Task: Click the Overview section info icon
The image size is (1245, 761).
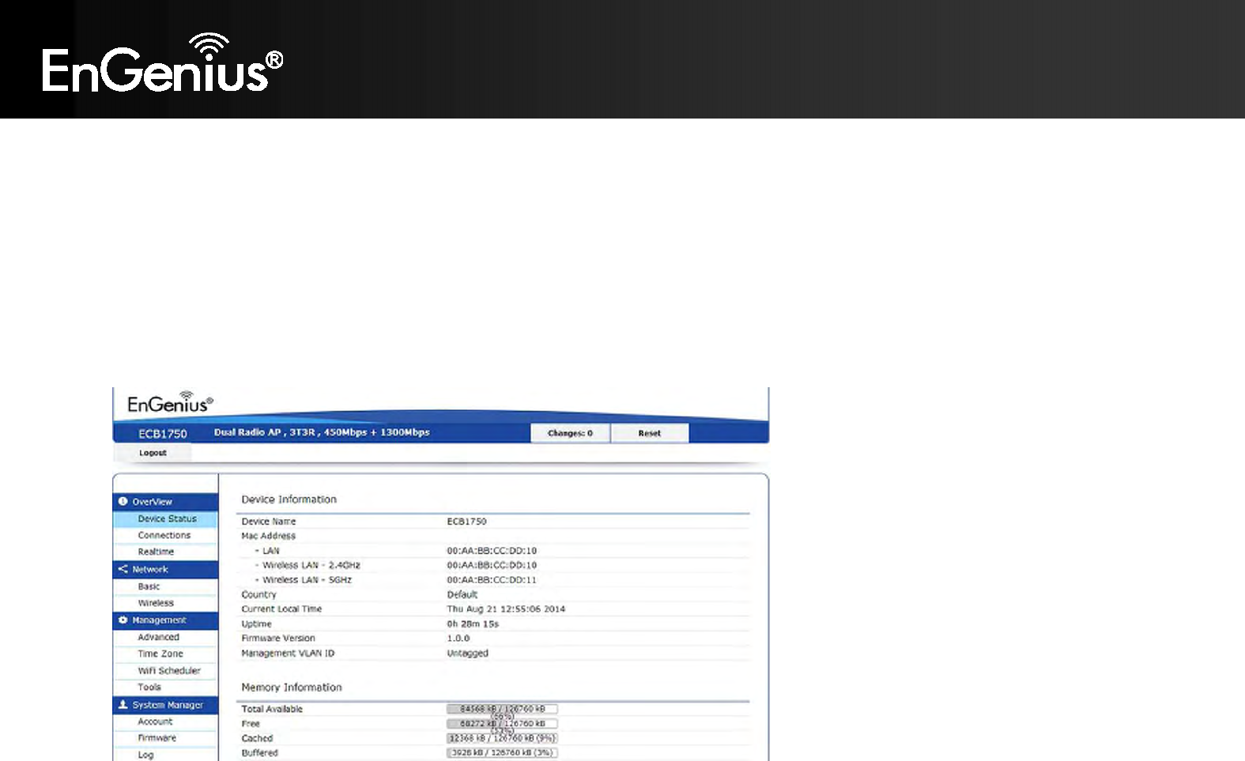Action: pyautogui.click(x=123, y=502)
